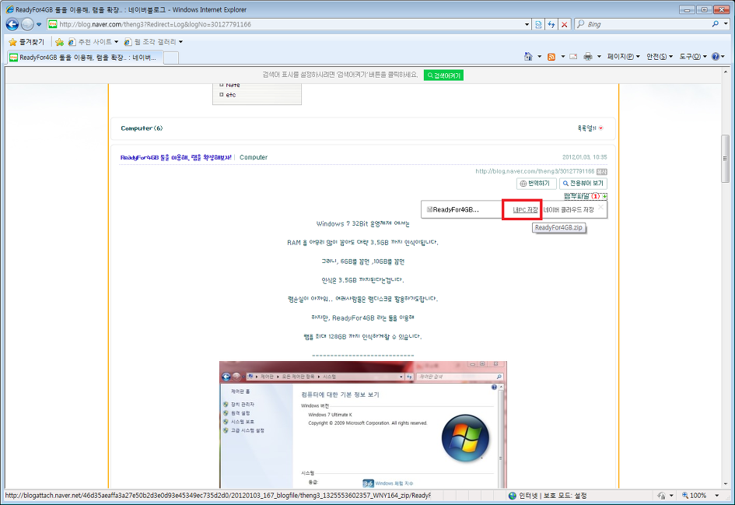Click the orange RSS feeds icon

point(551,56)
